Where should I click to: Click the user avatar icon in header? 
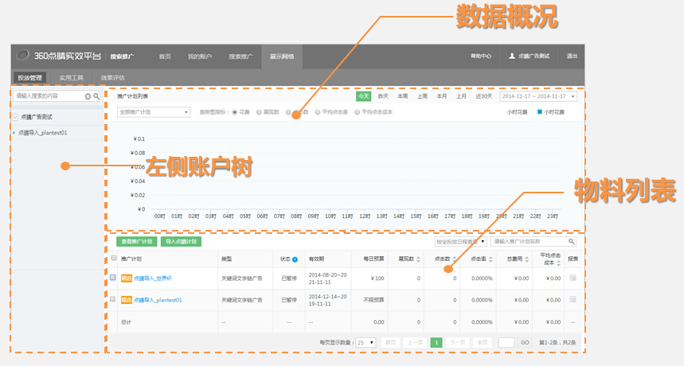tap(512, 56)
